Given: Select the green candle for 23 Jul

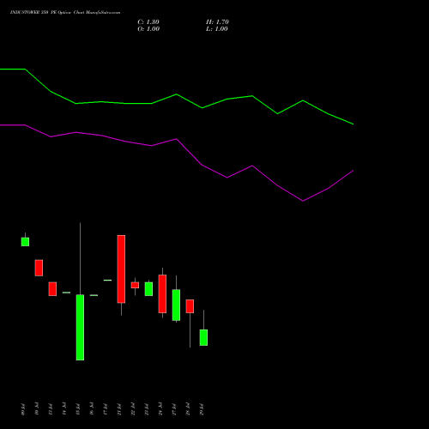Looking at the screenshot, I should (148, 289).
